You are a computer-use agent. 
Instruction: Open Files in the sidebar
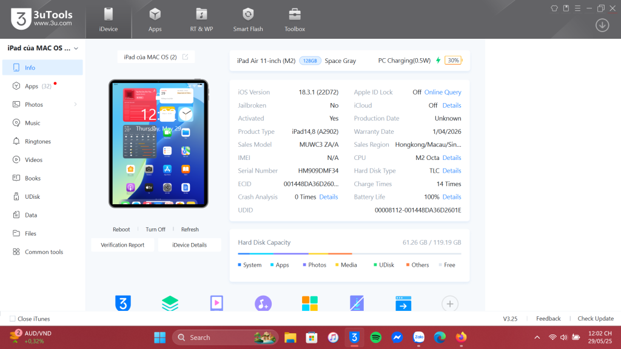coord(42,233)
